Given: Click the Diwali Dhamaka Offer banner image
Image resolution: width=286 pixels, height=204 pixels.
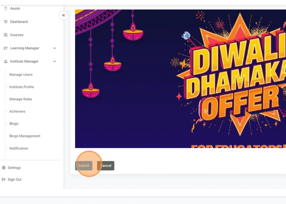Looking at the screenshot, I should point(180,79).
